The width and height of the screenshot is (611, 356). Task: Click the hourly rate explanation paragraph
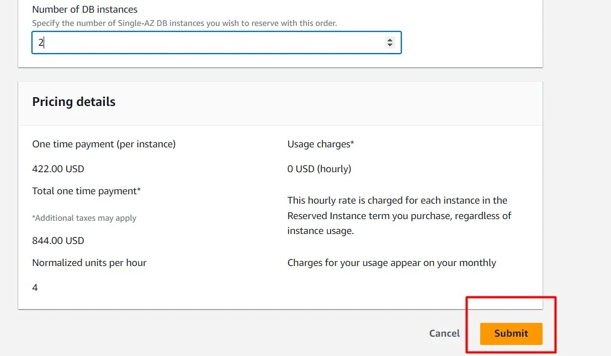399,215
